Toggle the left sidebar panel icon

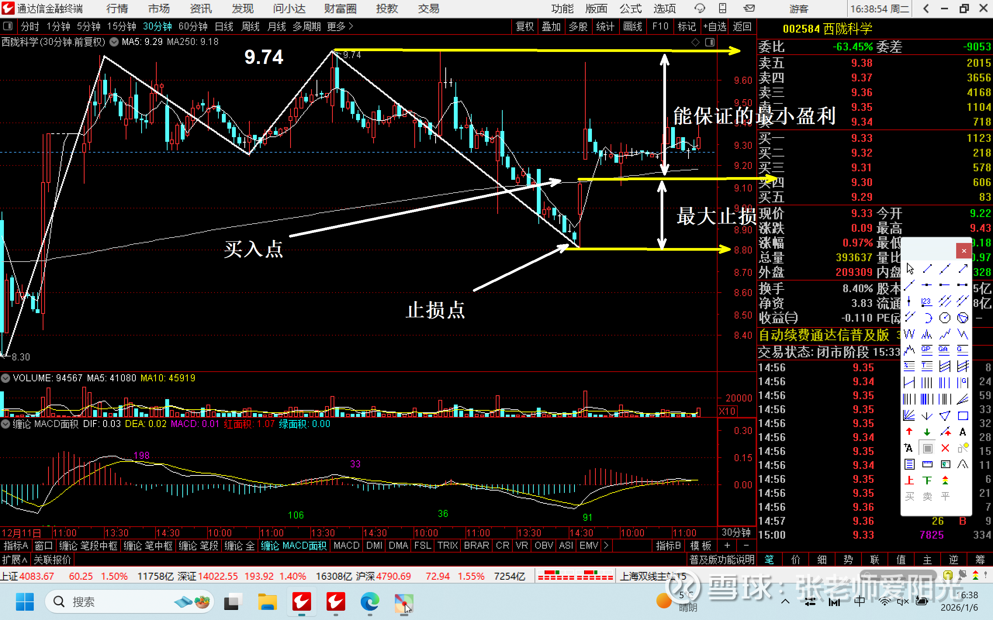coord(7,27)
